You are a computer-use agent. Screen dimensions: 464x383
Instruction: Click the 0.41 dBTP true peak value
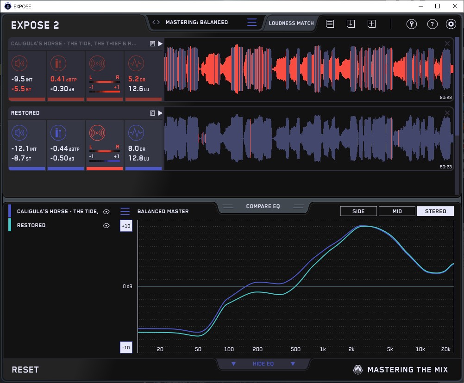coord(63,79)
